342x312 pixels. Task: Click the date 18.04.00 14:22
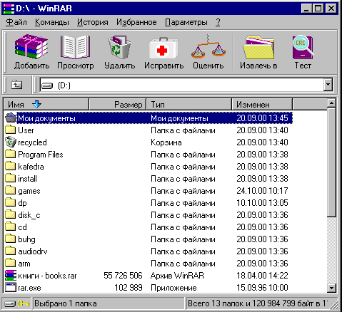[x=262, y=276]
